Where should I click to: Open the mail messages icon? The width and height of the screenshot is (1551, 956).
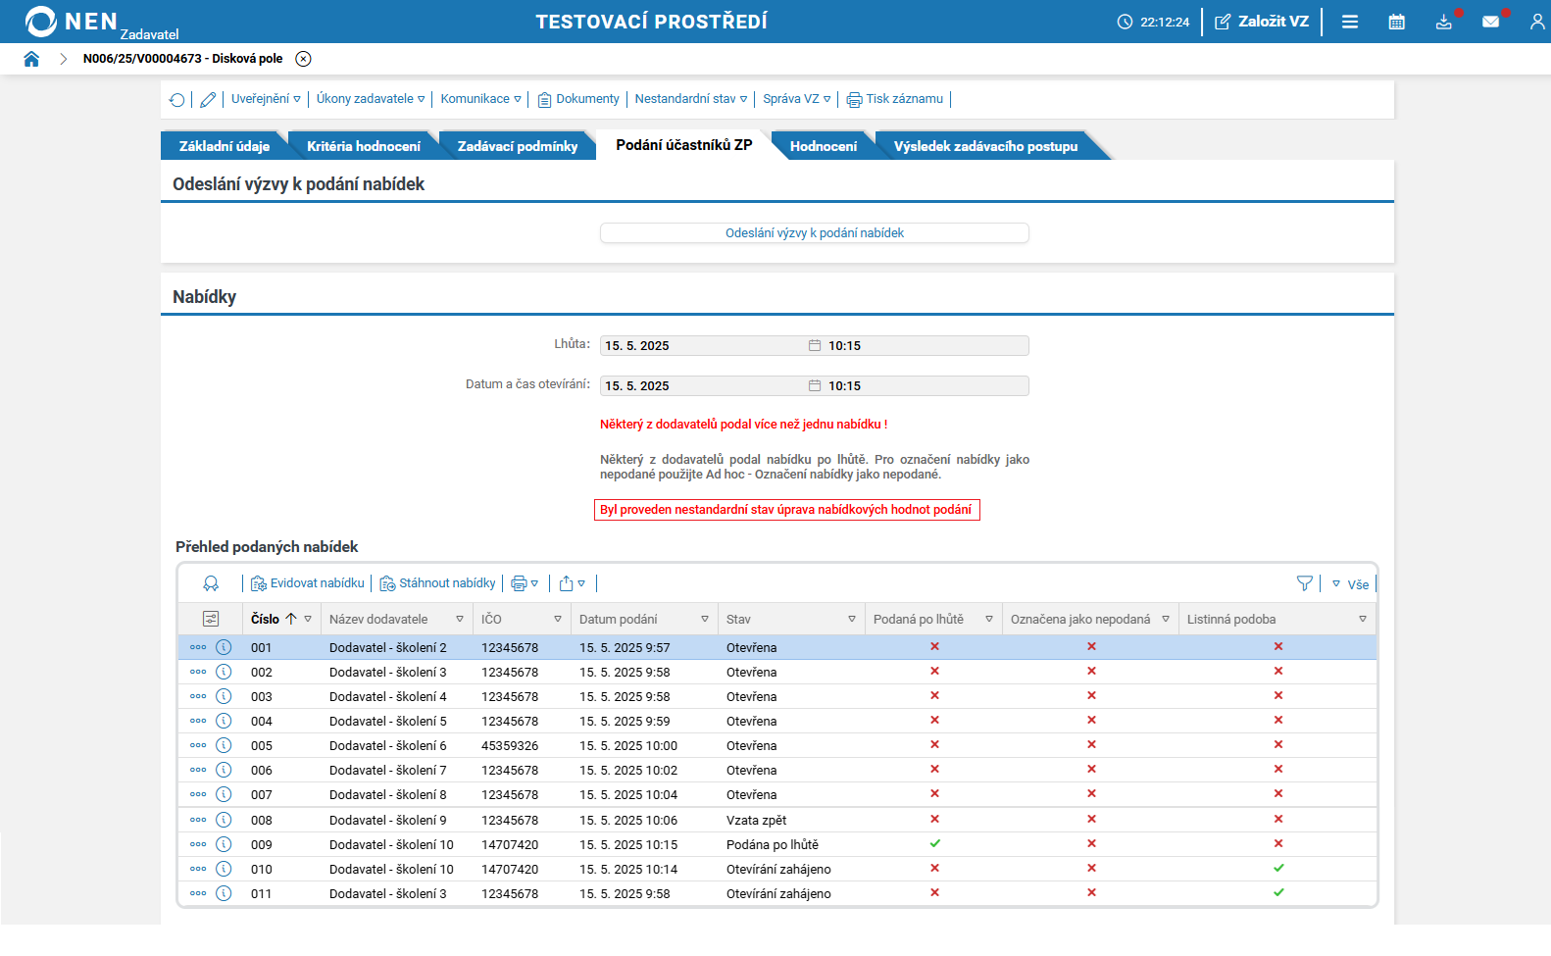(x=1490, y=22)
